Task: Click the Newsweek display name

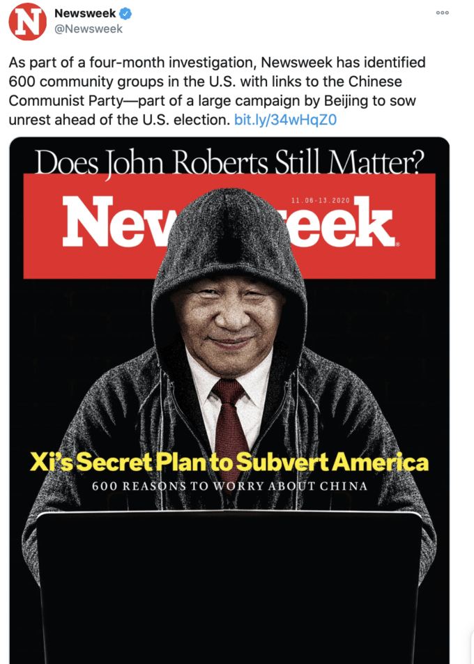Action: click(x=85, y=13)
